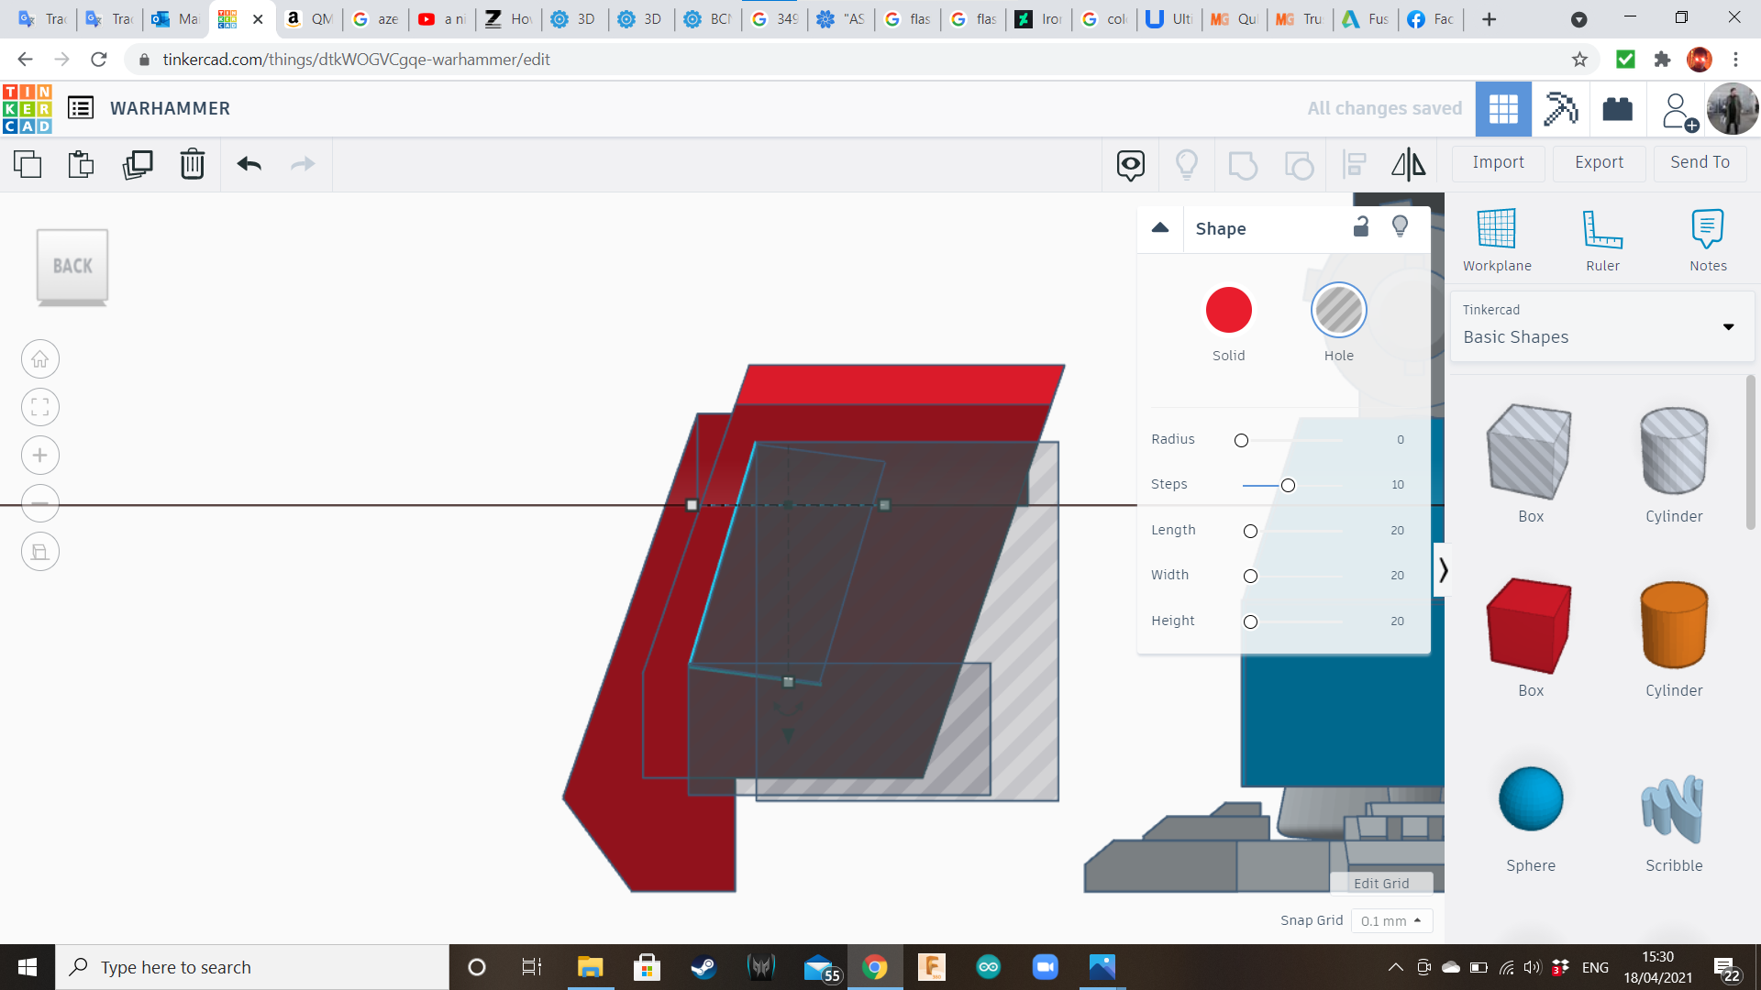The image size is (1761, 990).
Task: Open the Export menu
Action: tap(1599, 162)
